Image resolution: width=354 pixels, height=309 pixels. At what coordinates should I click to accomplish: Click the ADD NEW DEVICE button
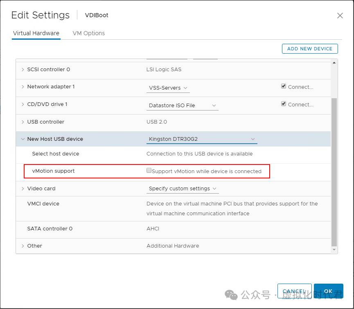(x=309, y=49)
